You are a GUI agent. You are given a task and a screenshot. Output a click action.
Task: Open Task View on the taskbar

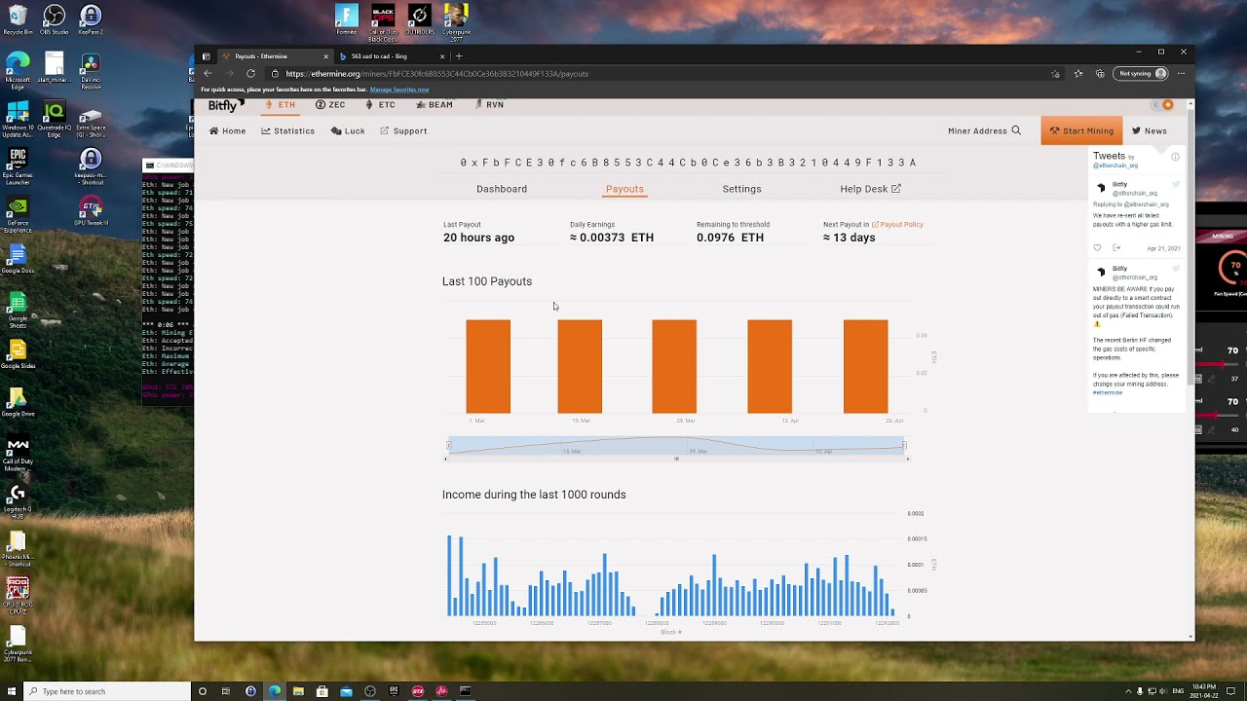(226, 691)
